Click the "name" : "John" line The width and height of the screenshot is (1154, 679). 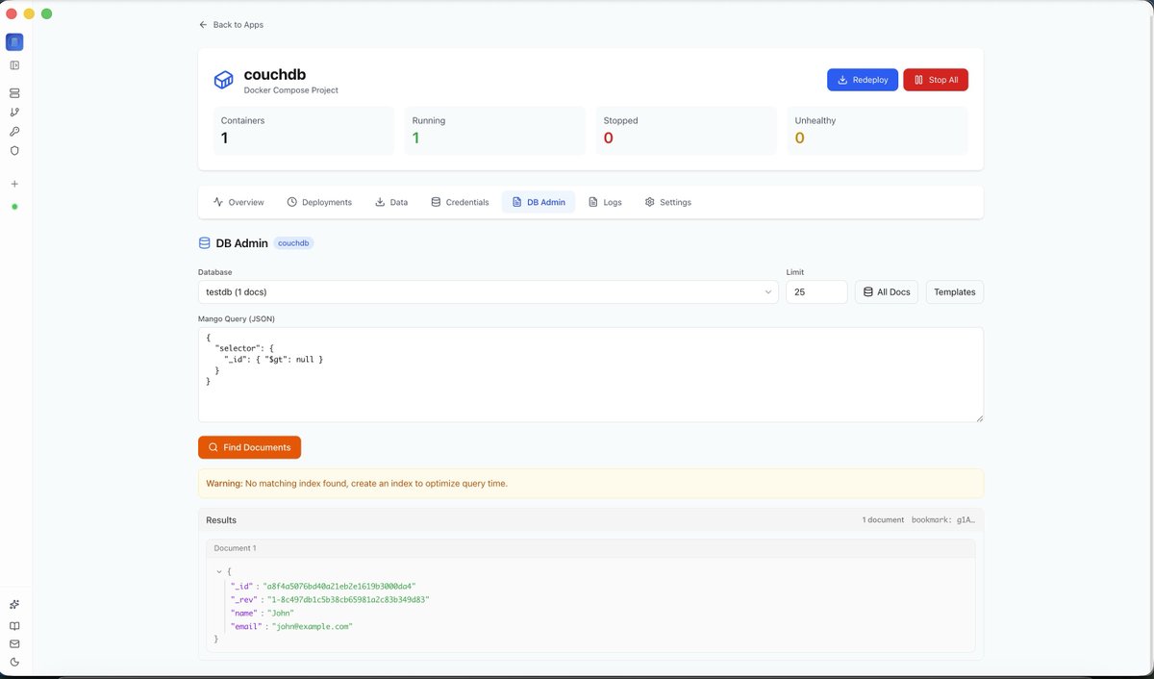click(x=263, y=613)
